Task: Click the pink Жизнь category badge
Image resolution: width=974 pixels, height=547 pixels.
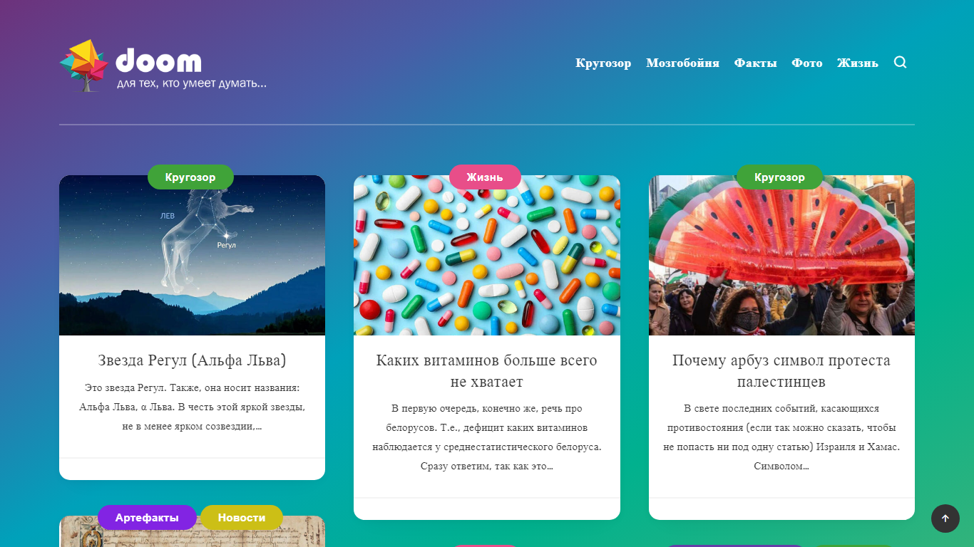Action: click(485, 177)
